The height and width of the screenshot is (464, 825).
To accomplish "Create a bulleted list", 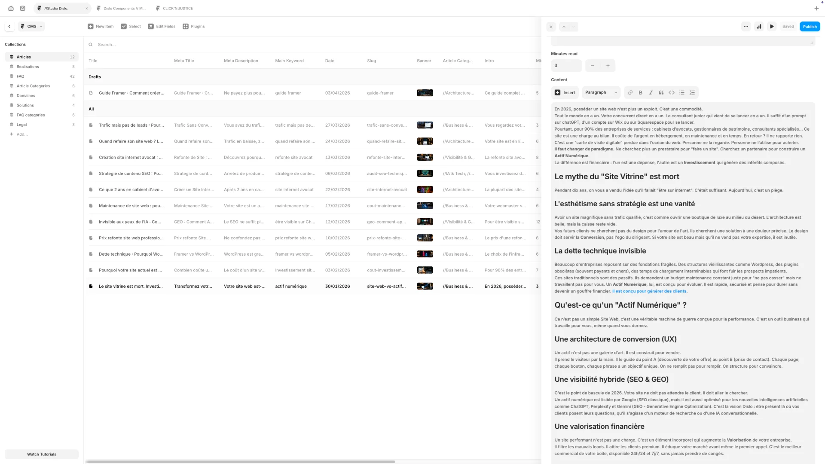I will [x=682, y=92].
